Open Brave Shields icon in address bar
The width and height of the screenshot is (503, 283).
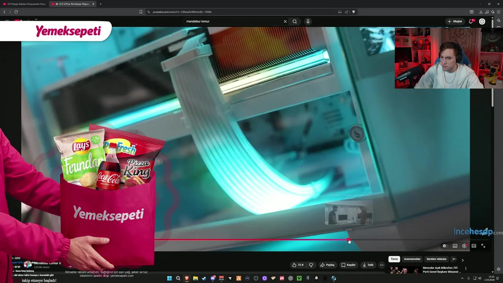354,12
